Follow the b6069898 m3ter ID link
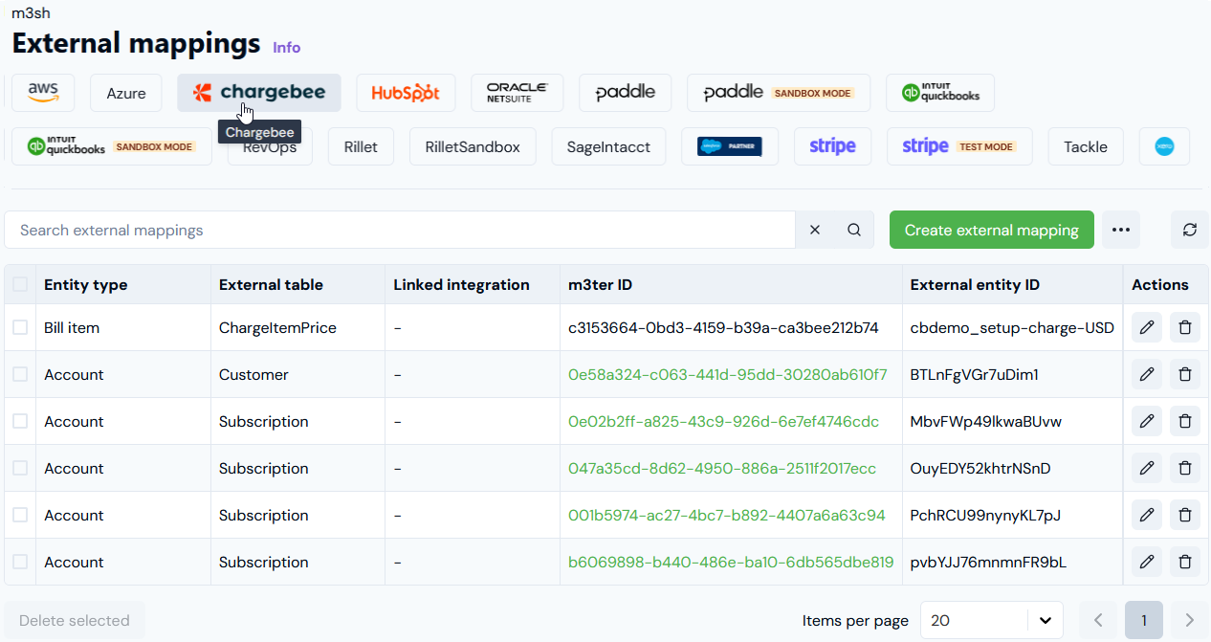 pos(731,562)
